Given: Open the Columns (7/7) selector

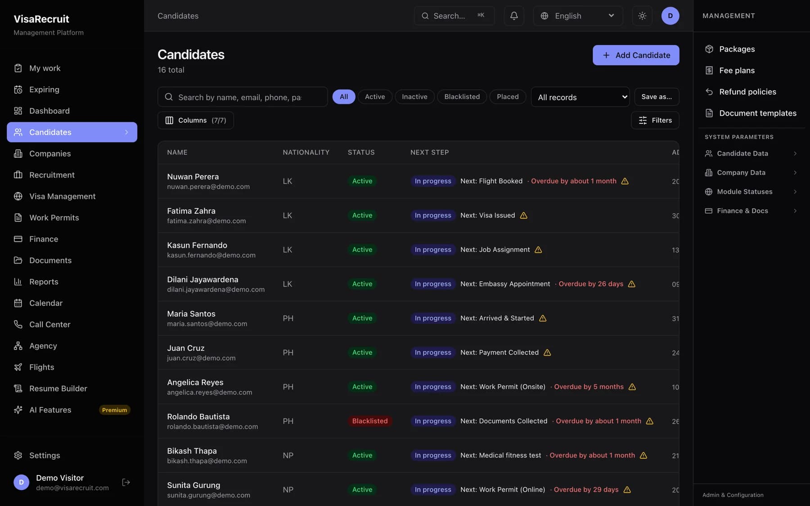Looking at the screenshot, I should pos(195,120).
